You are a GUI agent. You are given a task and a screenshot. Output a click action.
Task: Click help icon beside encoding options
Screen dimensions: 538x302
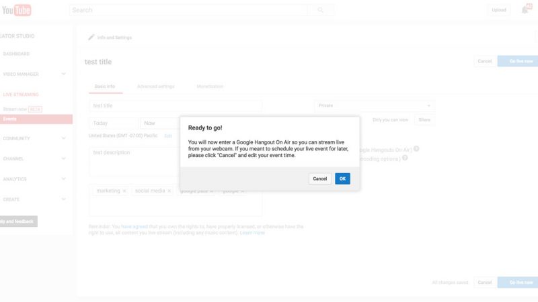pos(405,158)
